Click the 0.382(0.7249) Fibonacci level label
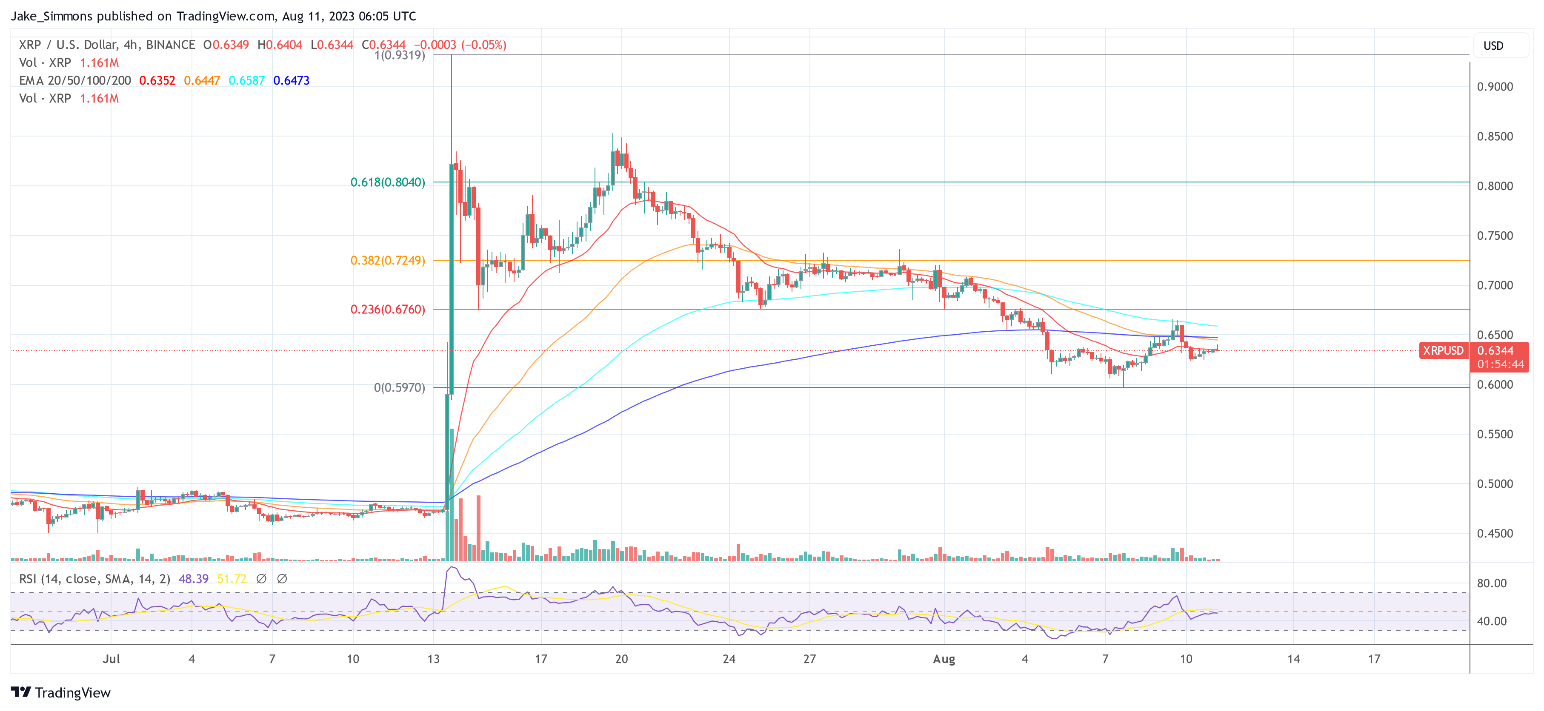The width and height of the screenshot is (1544, 711). click(x=388, y=261)
